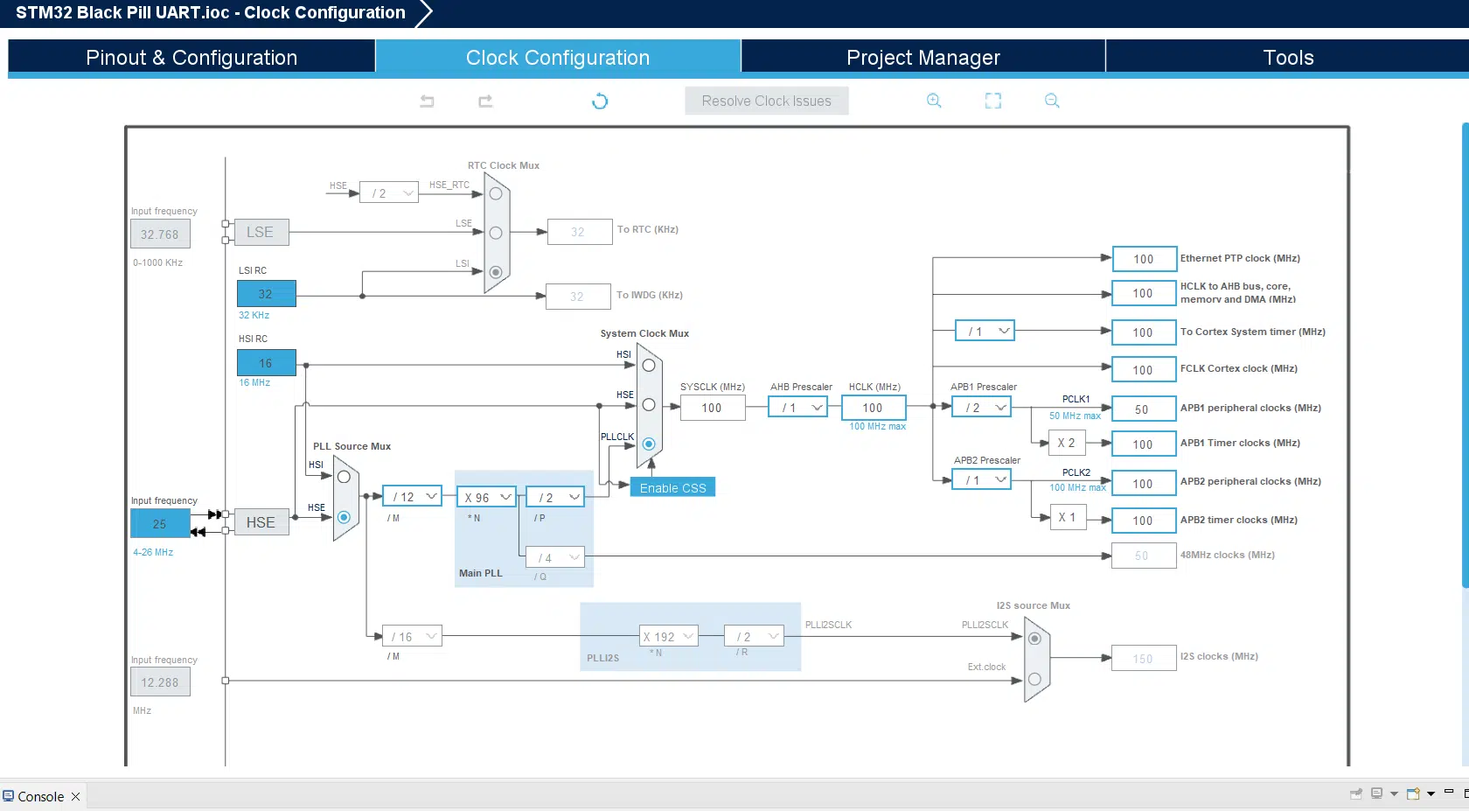
Task: Click the refresh clock tree icon
Action: tap(600, 101)
